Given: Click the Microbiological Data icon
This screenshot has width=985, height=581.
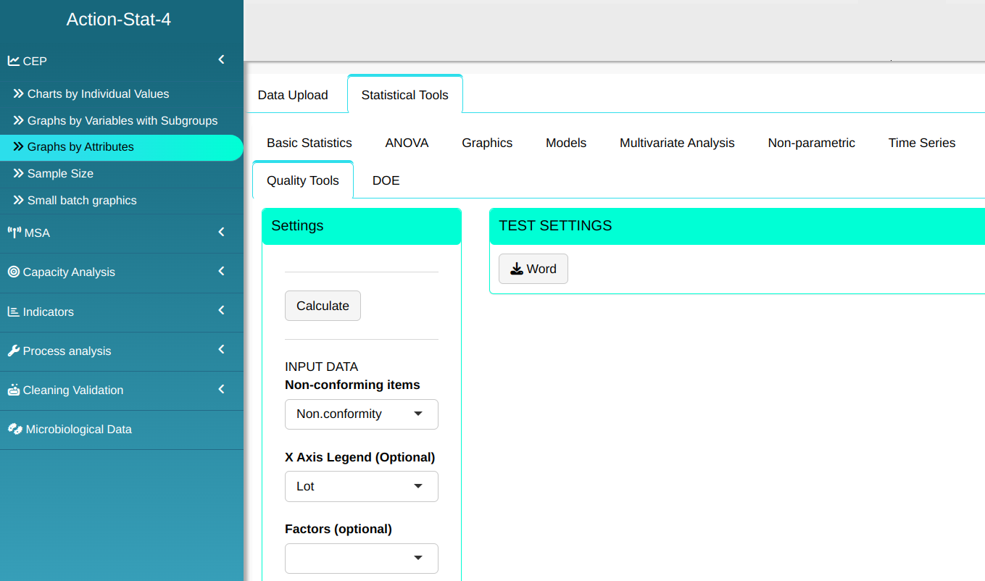Looking at the screenshot, I should [14, 429].
